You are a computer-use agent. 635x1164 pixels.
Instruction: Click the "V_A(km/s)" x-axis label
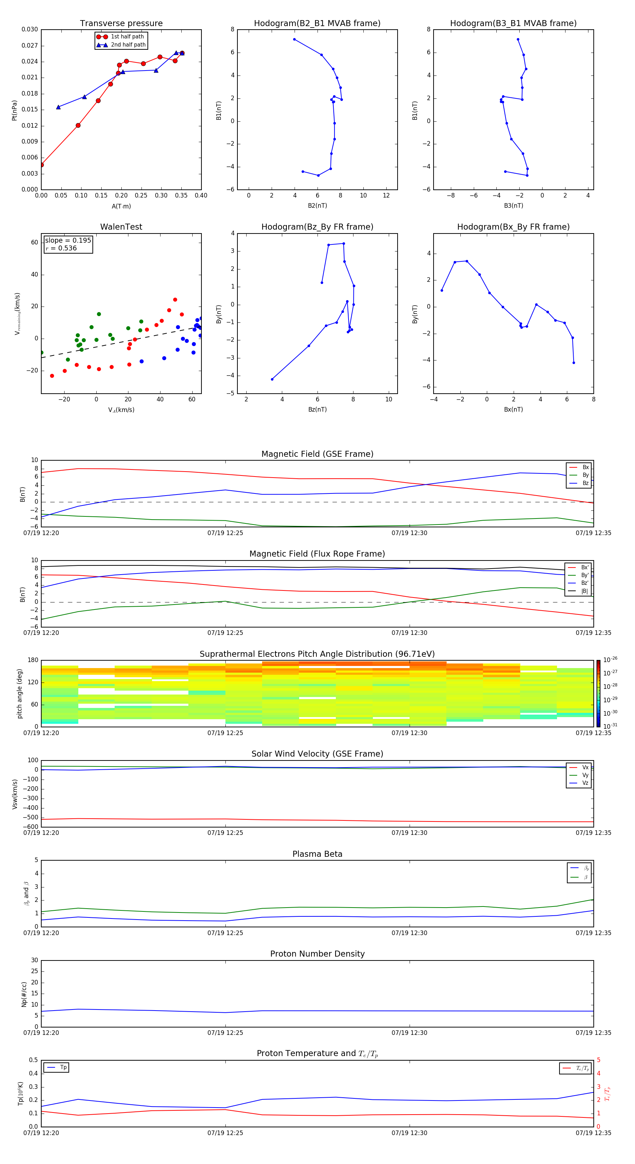coord(121,410)
